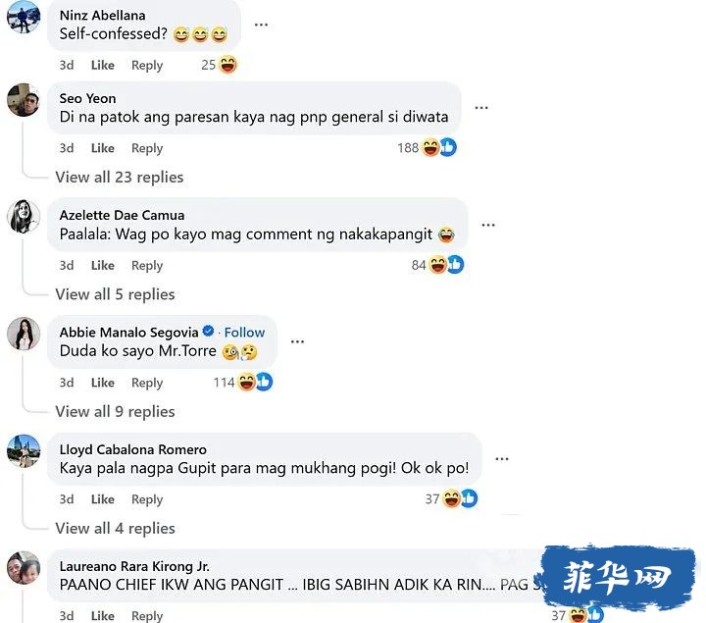The image size is (706, 623).
Task: Open options menu for Ninz Abellana's comment
Action: click(261, 25)
